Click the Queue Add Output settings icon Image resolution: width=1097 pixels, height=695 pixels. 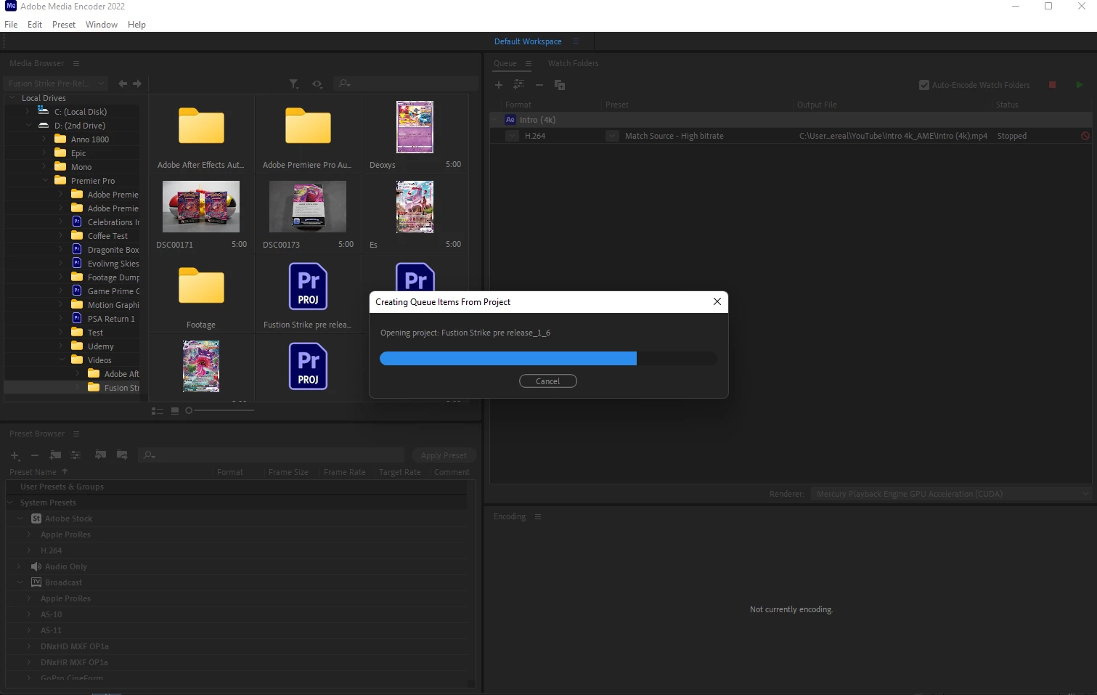pos(518,85)
